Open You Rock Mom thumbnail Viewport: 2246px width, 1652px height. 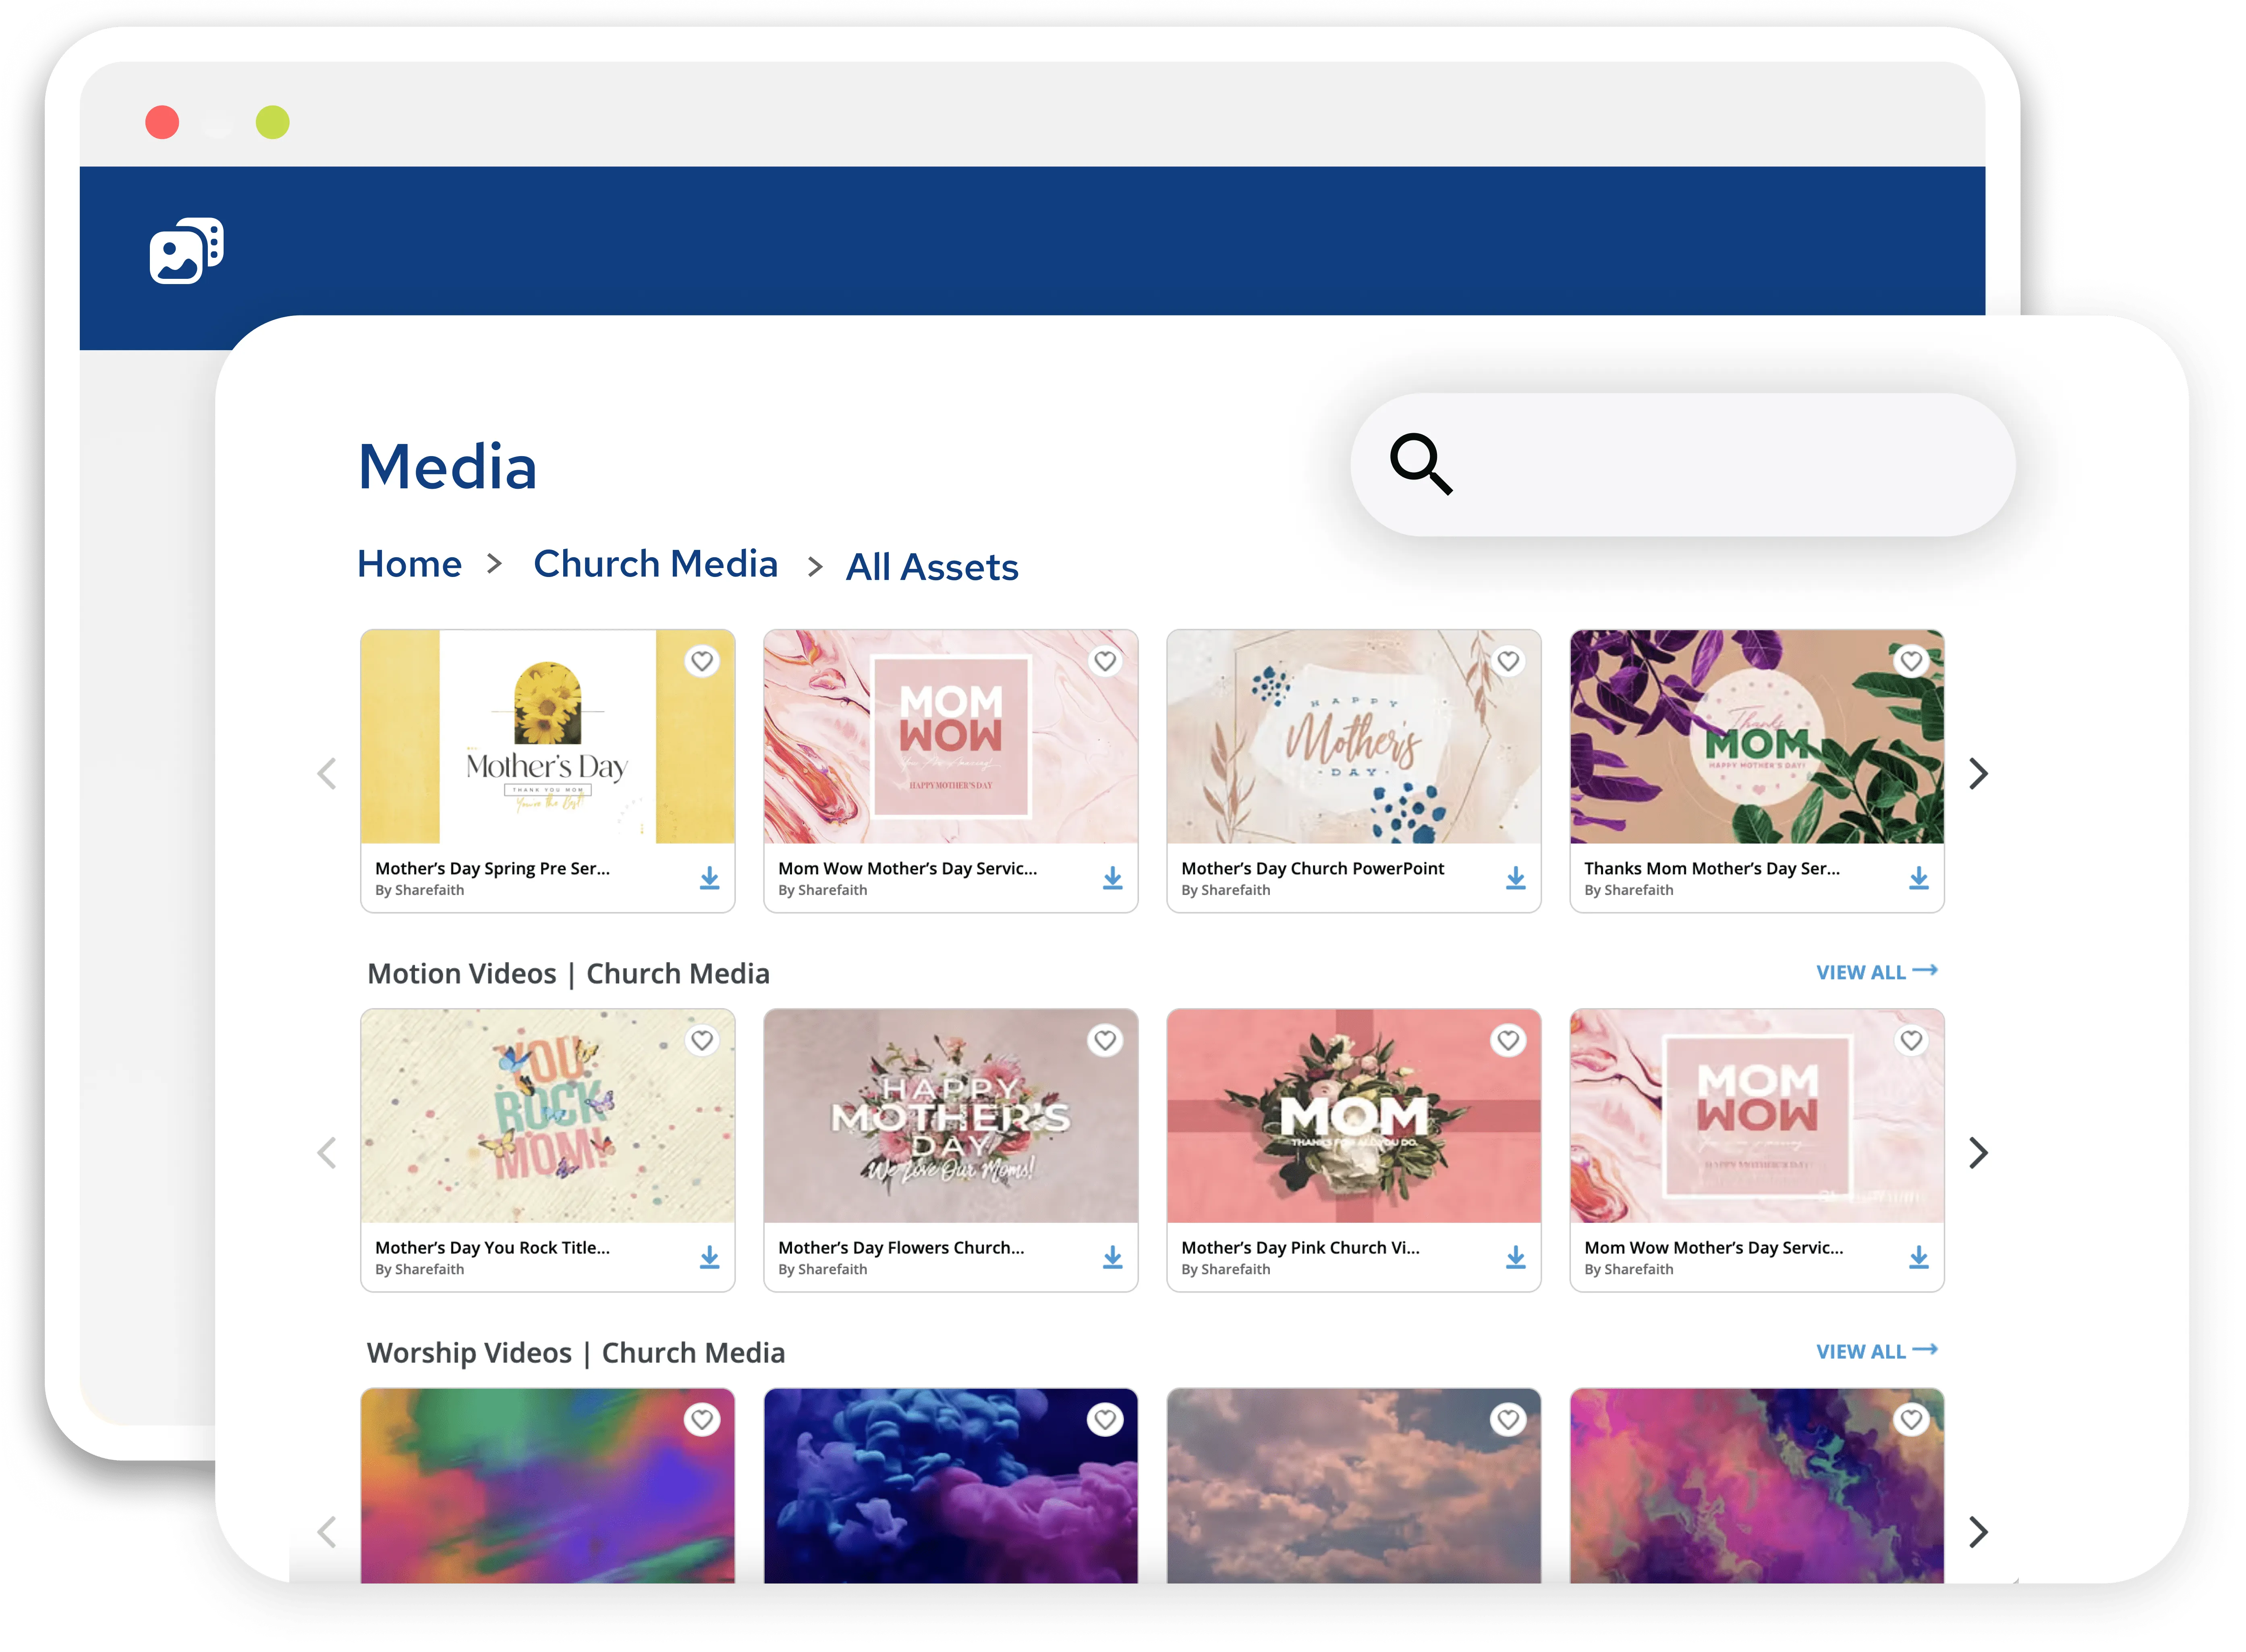coord(547,1116)
